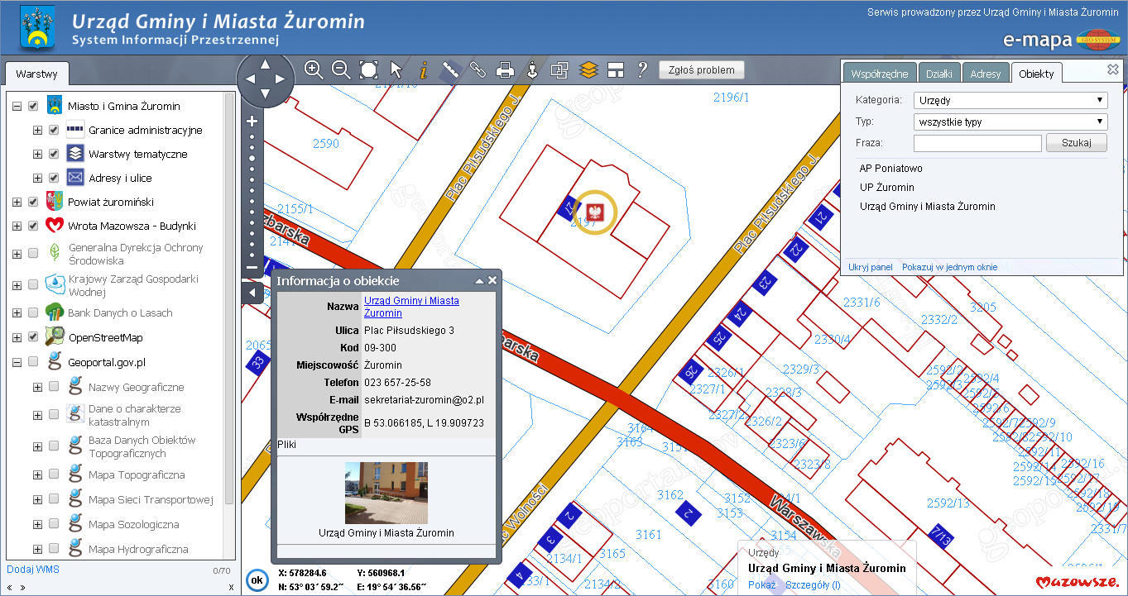Open the Typ dropdown showing wszystkie typy
Screen dimensions: 1128x596
pos(1010,122)
